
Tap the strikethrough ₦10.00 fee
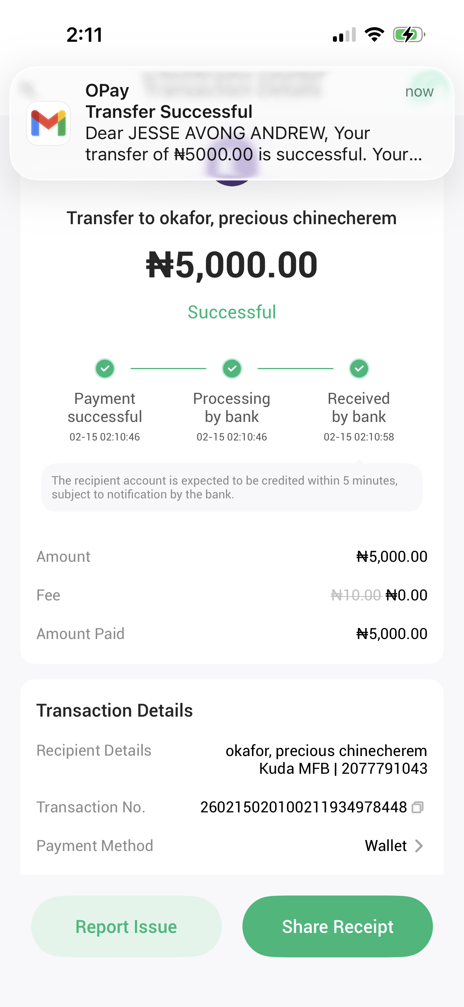point(356,595)
